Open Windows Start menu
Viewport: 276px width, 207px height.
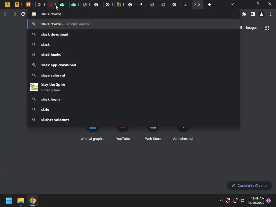coord(9,201)
